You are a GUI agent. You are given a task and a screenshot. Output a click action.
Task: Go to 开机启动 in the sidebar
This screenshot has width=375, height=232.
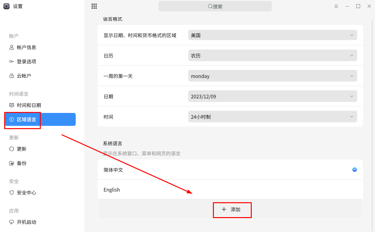point(26,222)
